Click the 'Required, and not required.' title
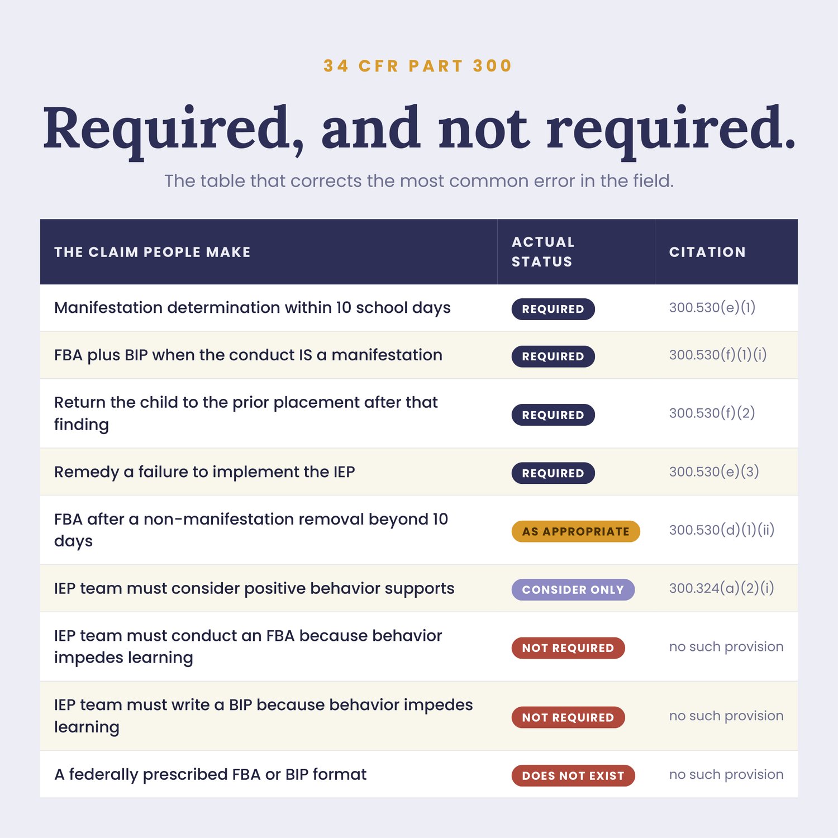 pyautogui.click(x=419, y=130)
